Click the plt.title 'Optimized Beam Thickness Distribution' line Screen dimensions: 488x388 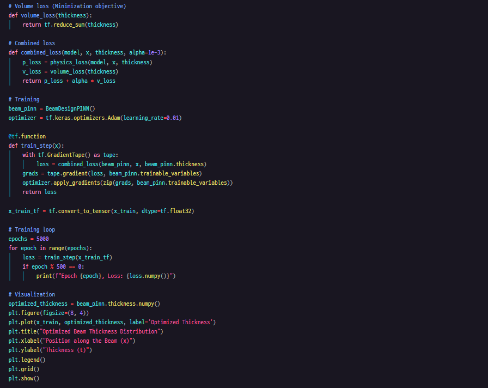point(86,332)
